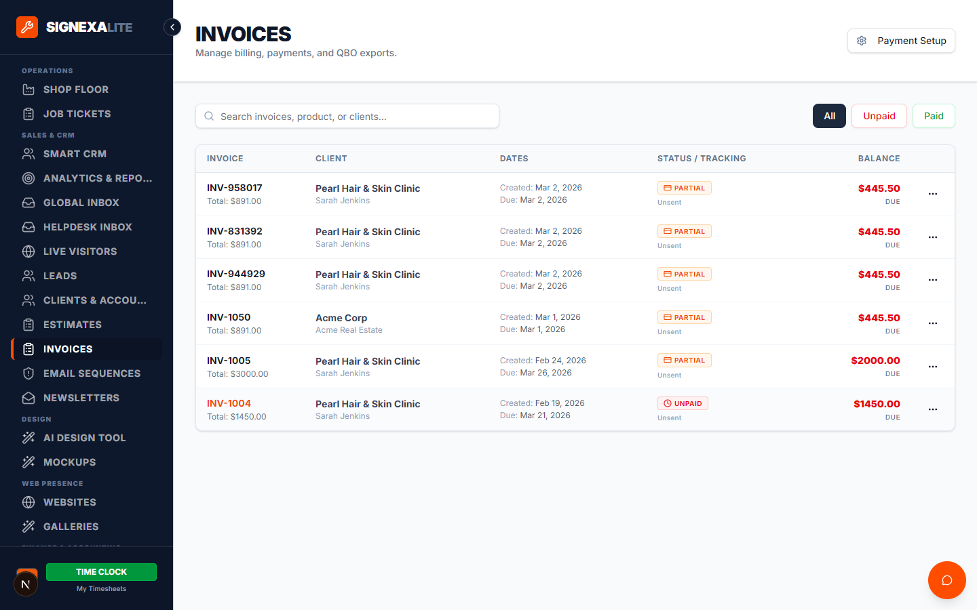The height and width of the screenshot is (610, 977).
Task: Collapse the sidebar with the chevron button
Action: 172,27
